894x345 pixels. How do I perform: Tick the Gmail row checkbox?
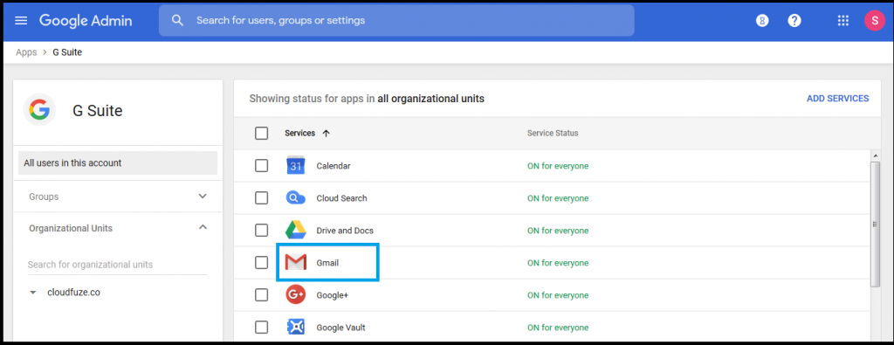coord(261,262)
